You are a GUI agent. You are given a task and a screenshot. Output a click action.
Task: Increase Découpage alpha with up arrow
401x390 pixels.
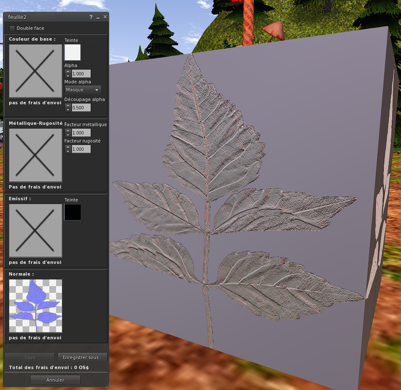(68, 106)
